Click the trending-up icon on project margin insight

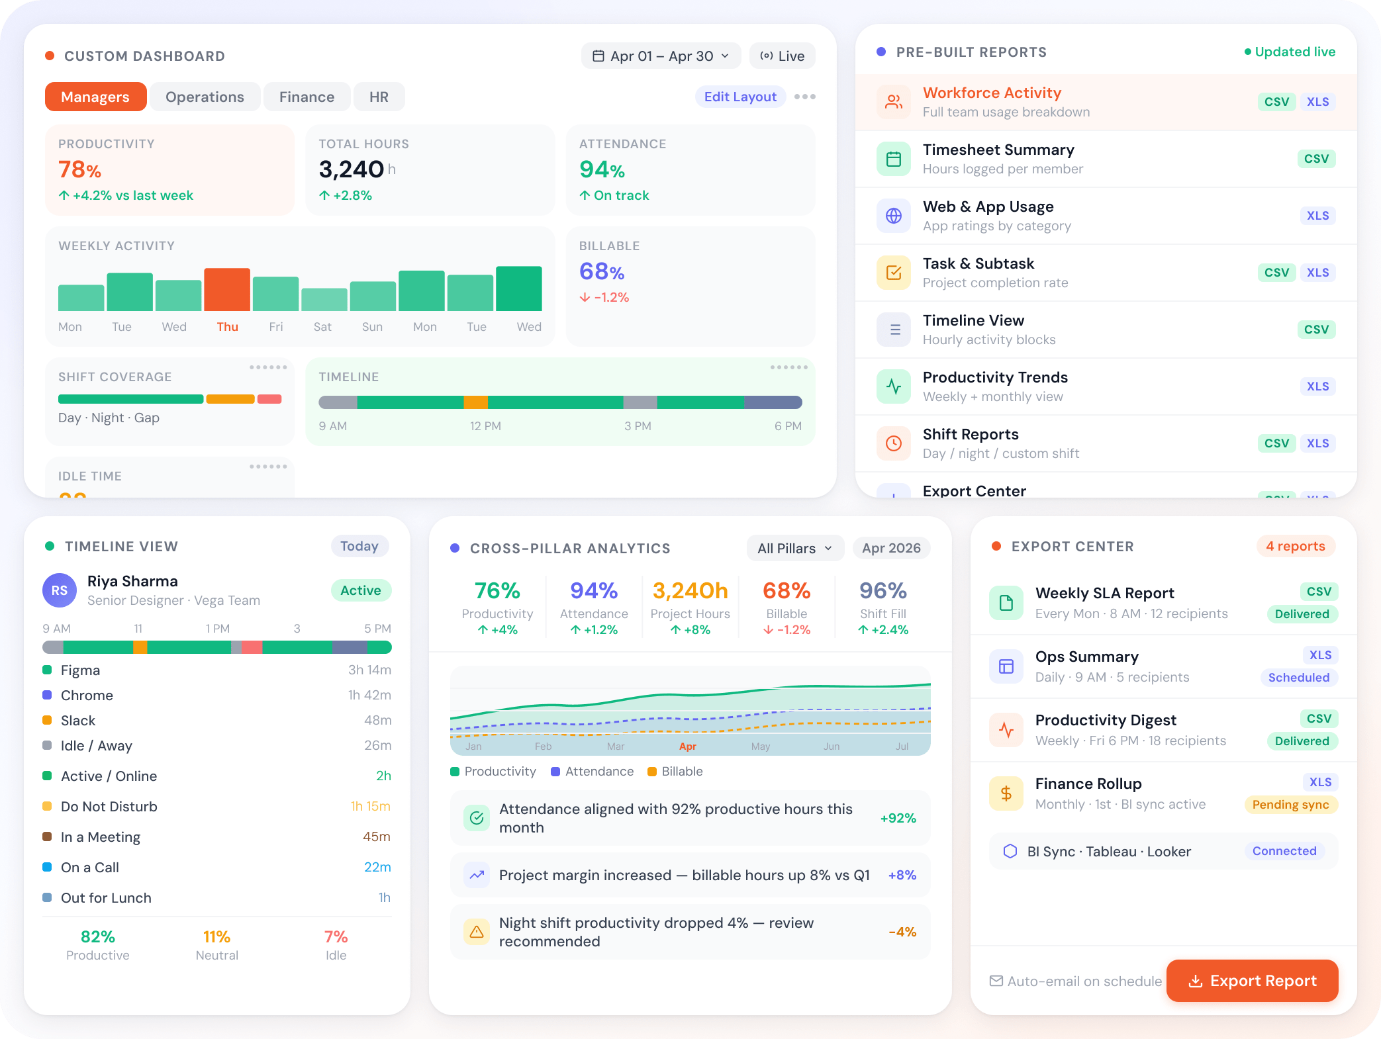pyautogui.click(x=477, y=875)
